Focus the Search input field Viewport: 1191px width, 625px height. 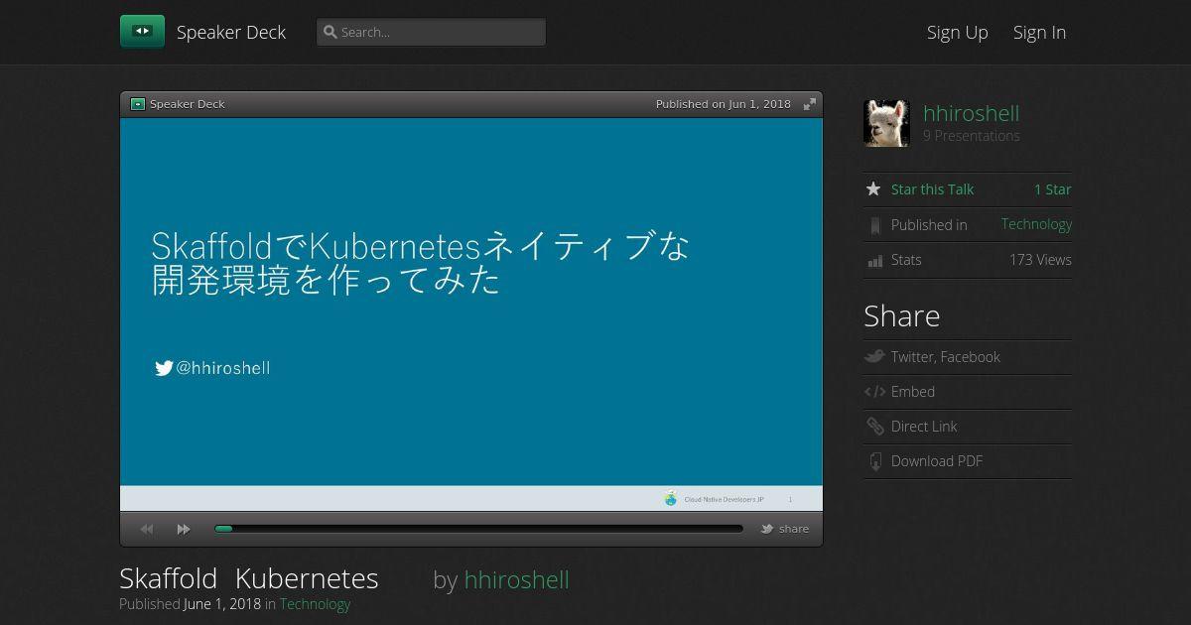coord(431,32)
